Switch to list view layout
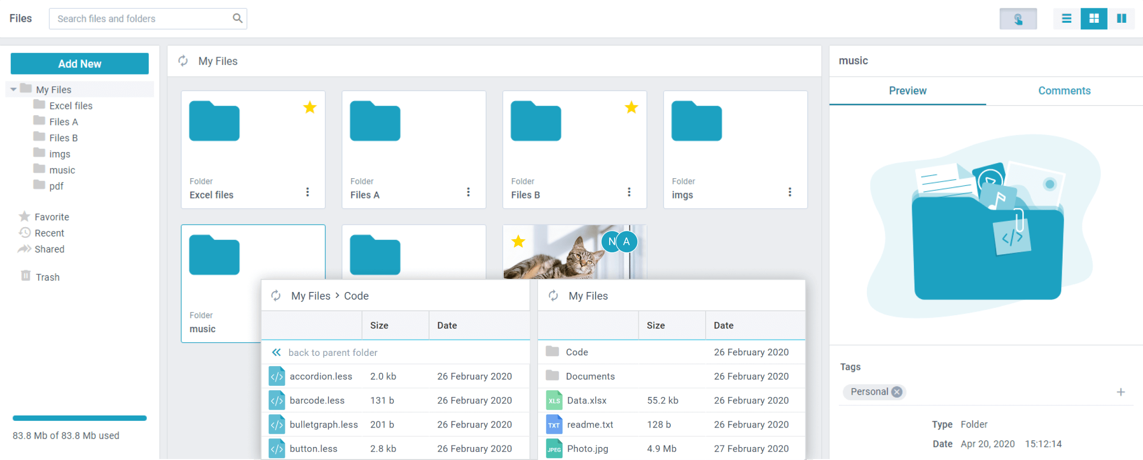Screen dimensions: 1143x460 1066,19
